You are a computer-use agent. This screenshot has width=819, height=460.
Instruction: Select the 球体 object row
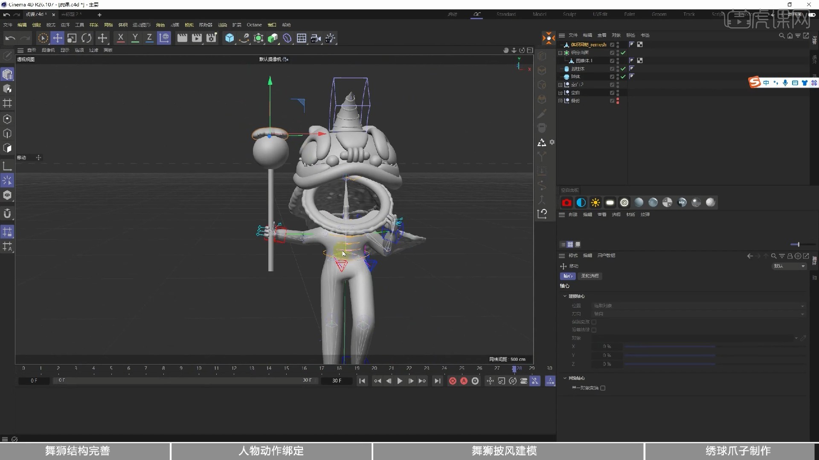[575, 77]
